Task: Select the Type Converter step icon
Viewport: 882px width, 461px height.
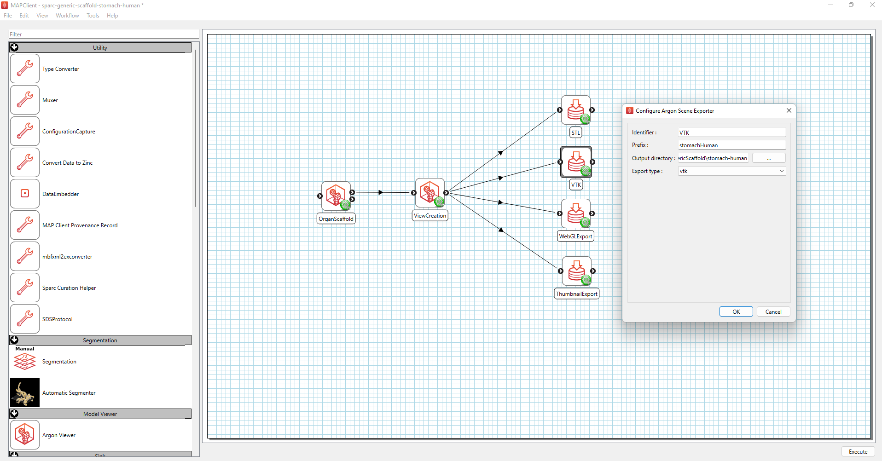Action: (x=25, y=69)
